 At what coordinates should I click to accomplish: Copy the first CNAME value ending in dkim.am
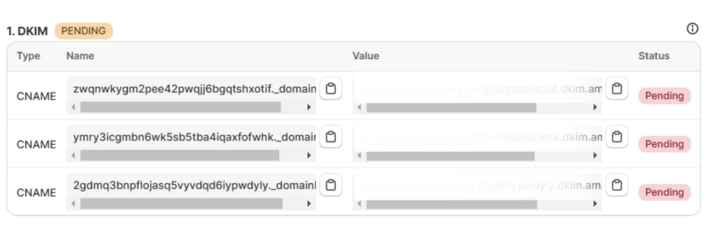617,89
